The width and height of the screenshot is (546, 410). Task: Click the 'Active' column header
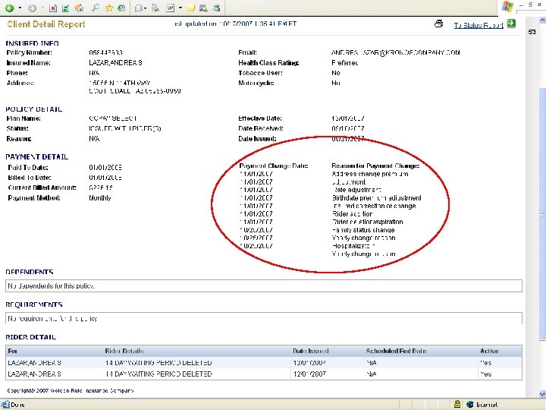(x=489, y=351)
